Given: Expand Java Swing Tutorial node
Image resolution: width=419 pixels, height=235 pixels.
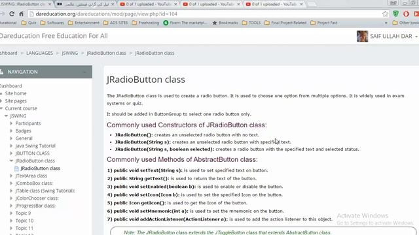Looking at the screenshot, I should (12, 146).
